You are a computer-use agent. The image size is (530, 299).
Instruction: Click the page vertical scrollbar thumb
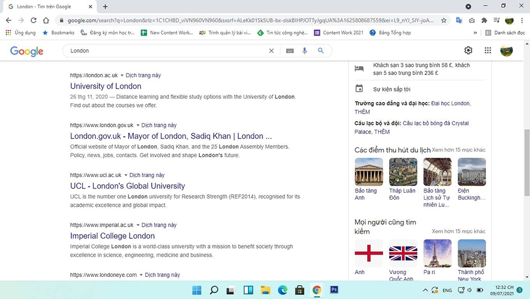point(527,162)
